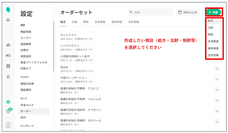The height and width of the screenshot is (133, 228).
Task: Open more options for 嘔気時 ナウゼリン row
Action: coord(217,111)
